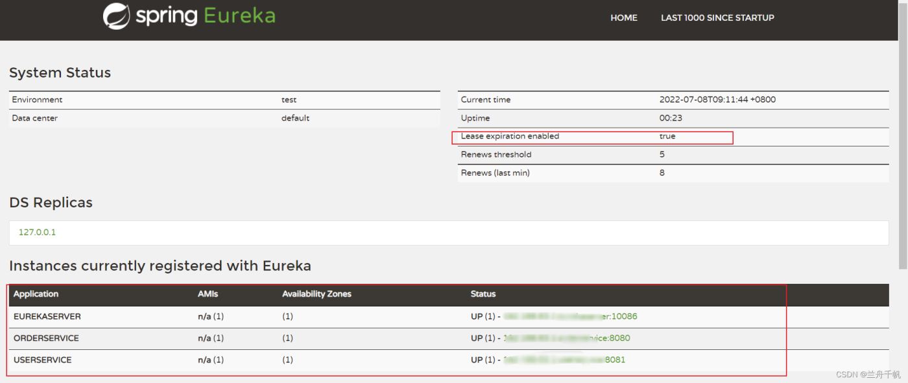908x383 pixels.
Task: Select the DS Replicas heading
Action: click(x=51, y=202)
